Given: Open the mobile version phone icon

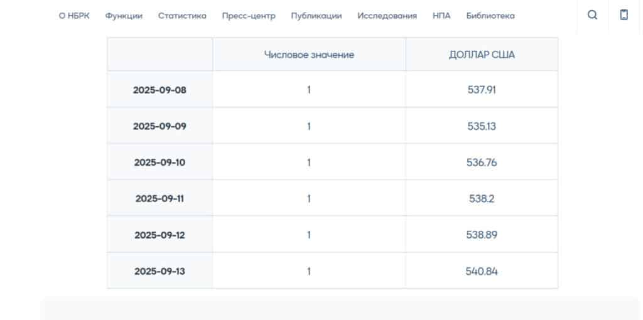Looking at the screenshot, I should click(x=624, y=15).
